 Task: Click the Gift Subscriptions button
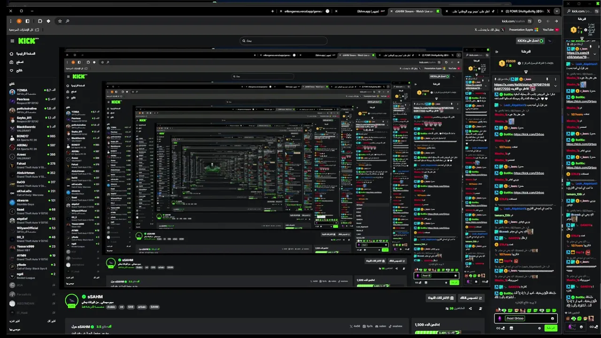tap(440, 298)
